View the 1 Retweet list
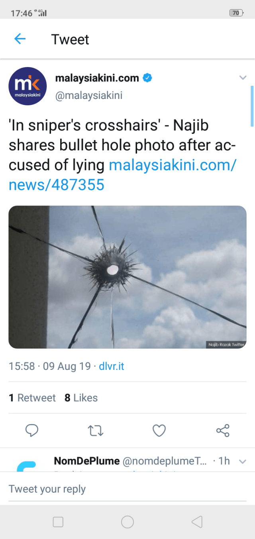 tap(32, 398)
